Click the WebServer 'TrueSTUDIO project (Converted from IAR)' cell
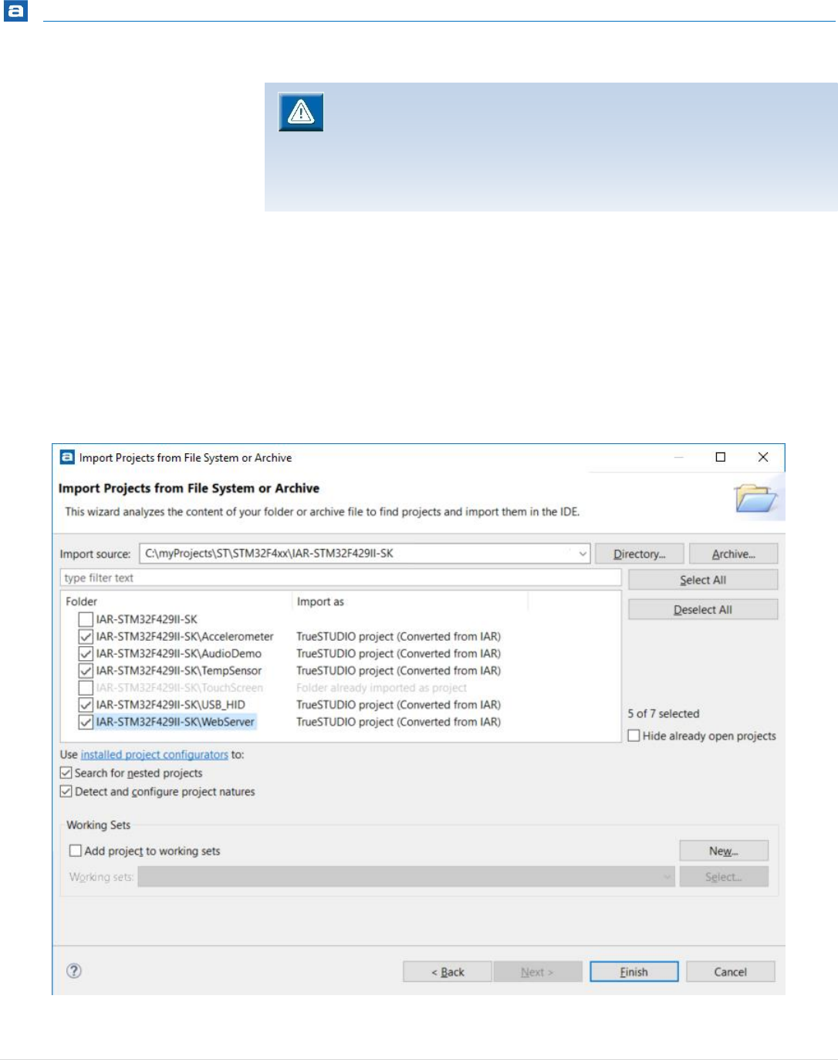 point(398,722)
